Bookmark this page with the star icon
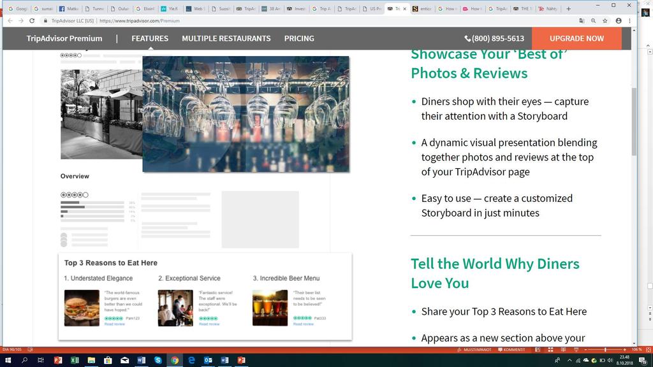 [x=605, y=20]
